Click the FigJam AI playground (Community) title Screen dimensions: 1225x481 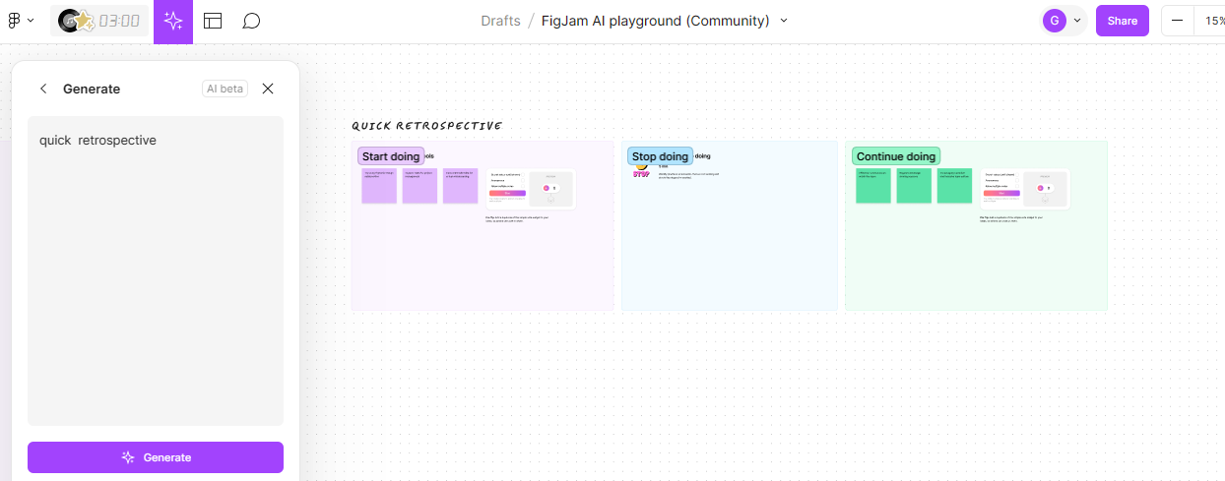pos(656,21)
